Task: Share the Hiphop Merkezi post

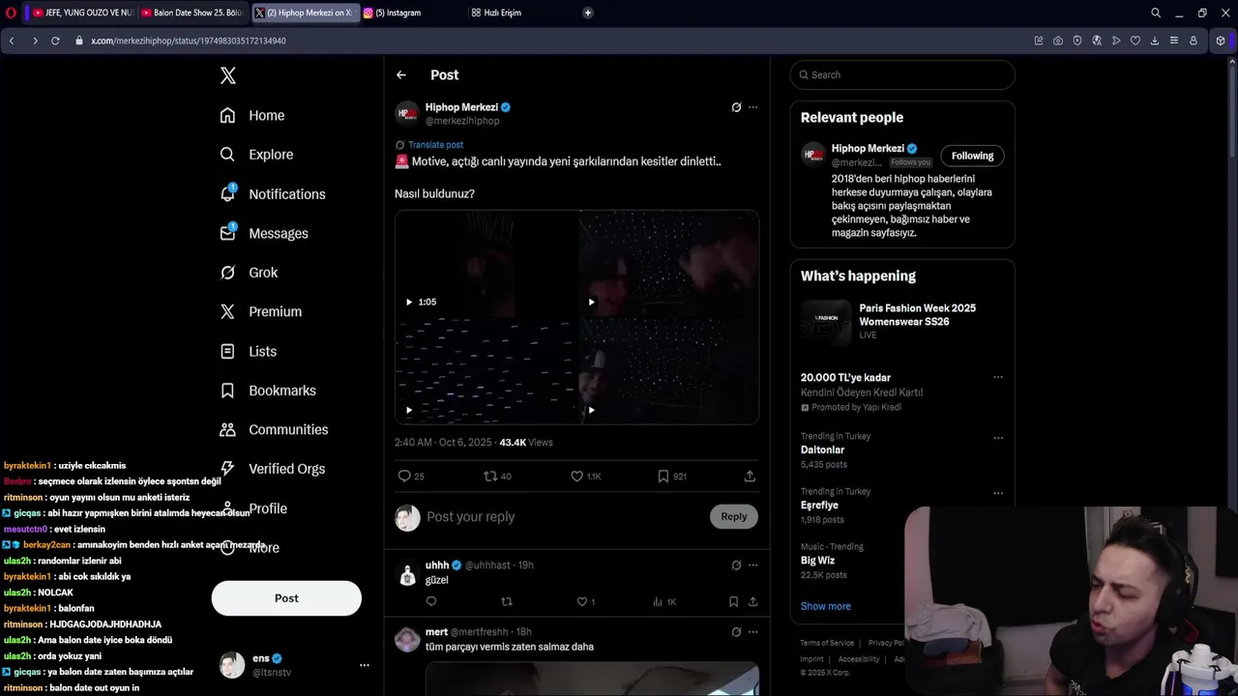Action: [x=750, y=476]
